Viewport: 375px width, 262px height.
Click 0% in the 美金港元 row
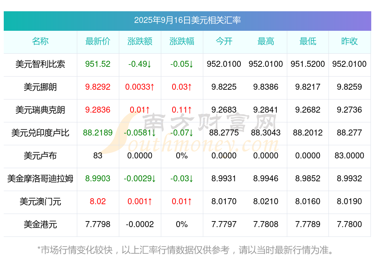(182, 224)
